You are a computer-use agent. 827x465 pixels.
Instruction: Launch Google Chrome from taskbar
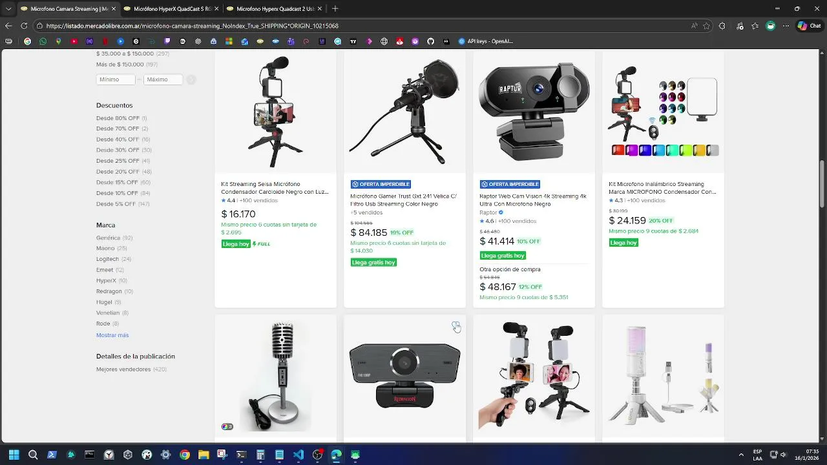pyautogui.click(x=185, y=455)
